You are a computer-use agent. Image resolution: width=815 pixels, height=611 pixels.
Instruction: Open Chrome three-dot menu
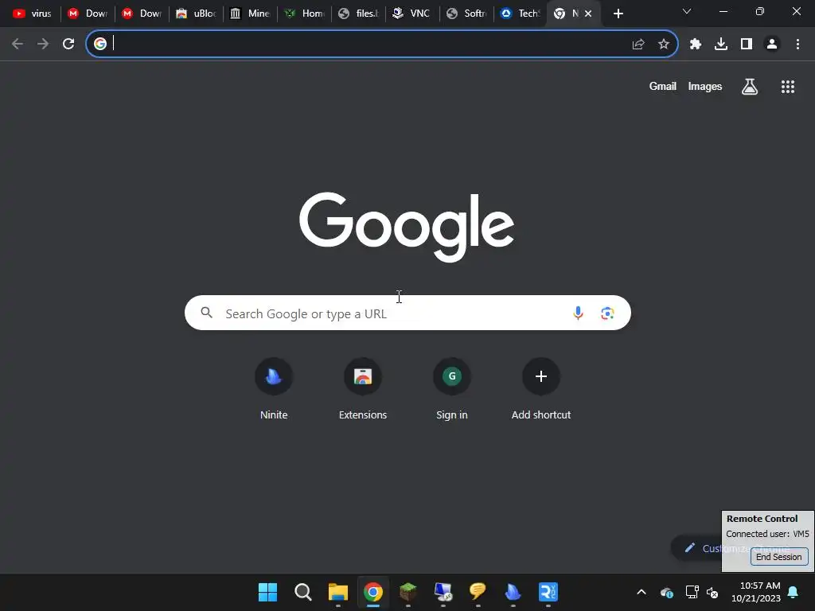(x=797, y=45)
